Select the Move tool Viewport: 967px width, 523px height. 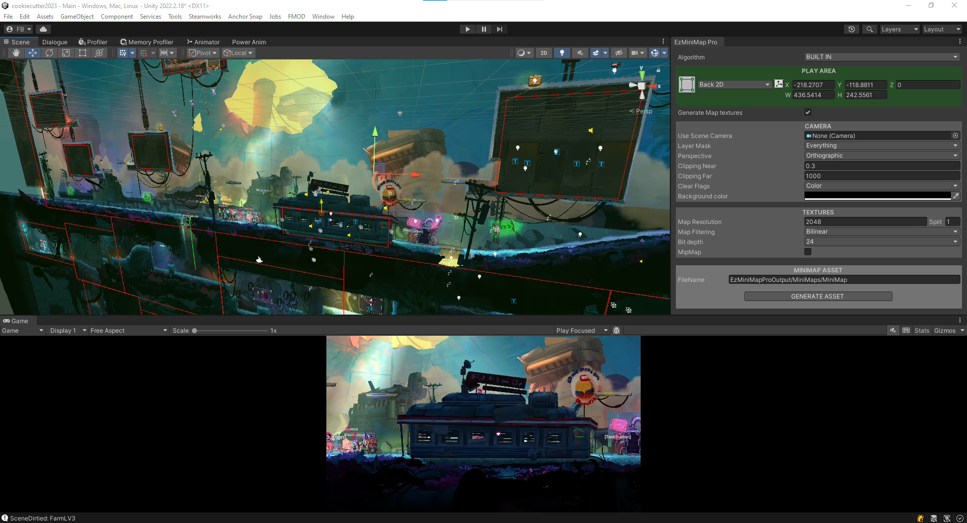pos(33,53)
